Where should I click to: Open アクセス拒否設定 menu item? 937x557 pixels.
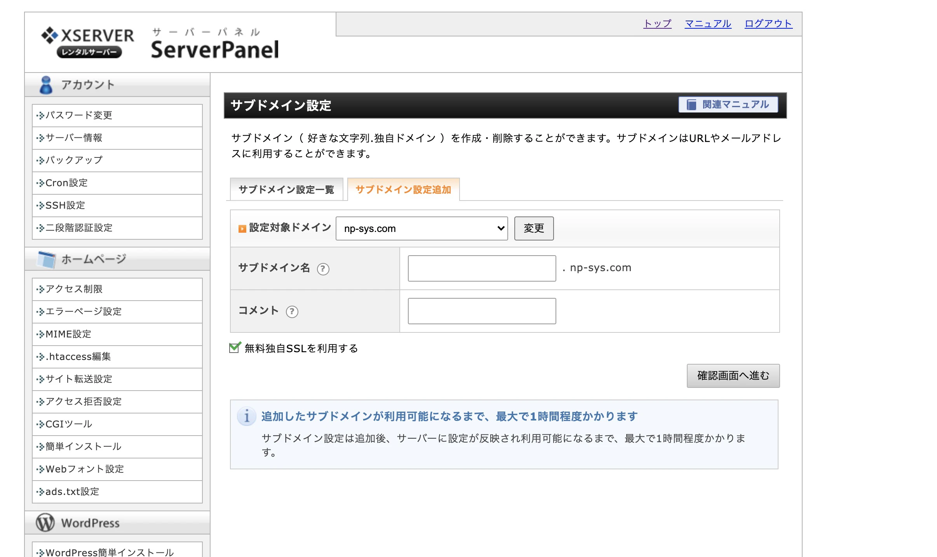117,402
